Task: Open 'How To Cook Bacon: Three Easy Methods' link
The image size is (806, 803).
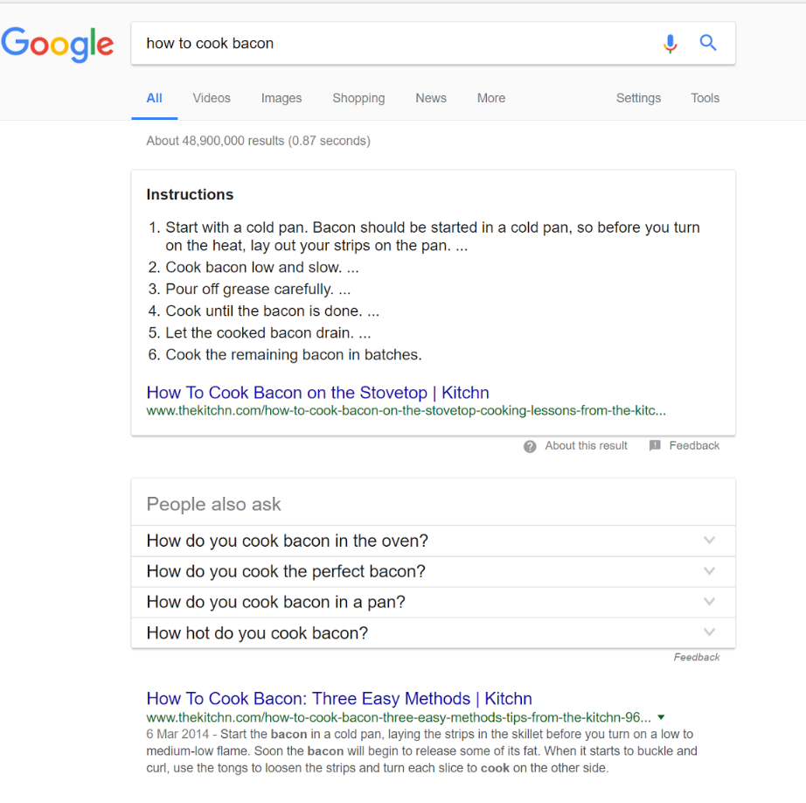Action: point(339,699)
